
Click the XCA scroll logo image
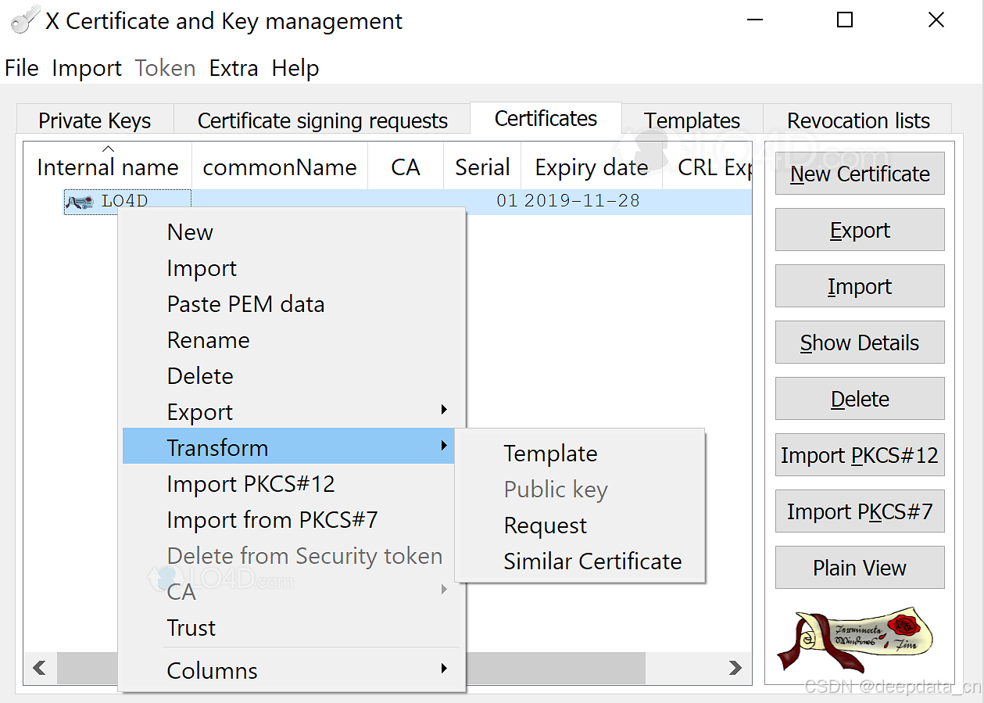[855, 640]
